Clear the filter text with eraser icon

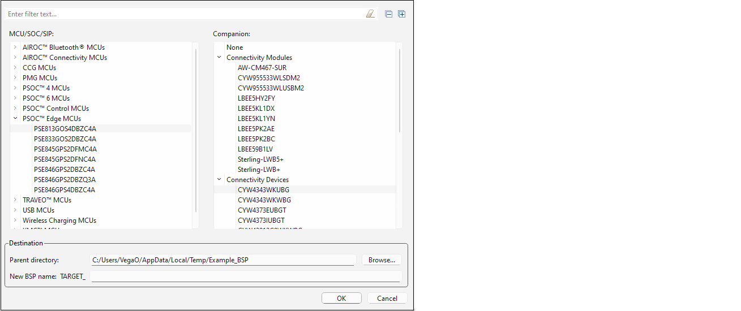[370, 14]
